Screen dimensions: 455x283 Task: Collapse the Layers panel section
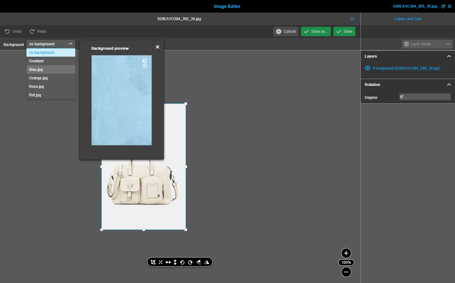[x=449, y=56]
